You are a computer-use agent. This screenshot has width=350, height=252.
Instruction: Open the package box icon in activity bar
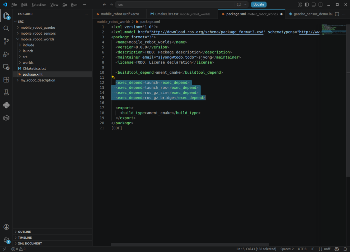[6, 118]
